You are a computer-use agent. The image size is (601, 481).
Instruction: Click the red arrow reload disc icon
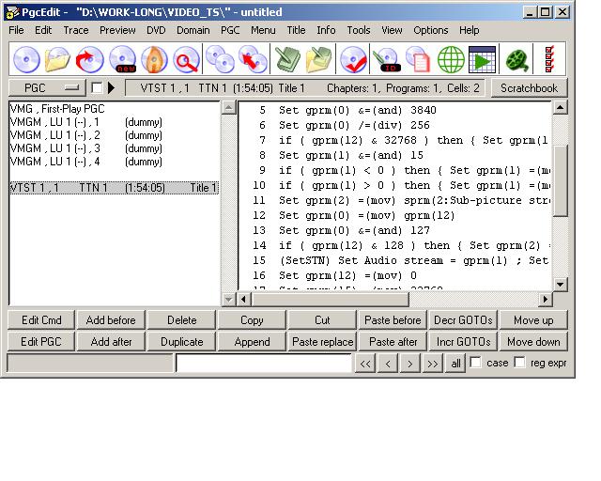point(89,59)
